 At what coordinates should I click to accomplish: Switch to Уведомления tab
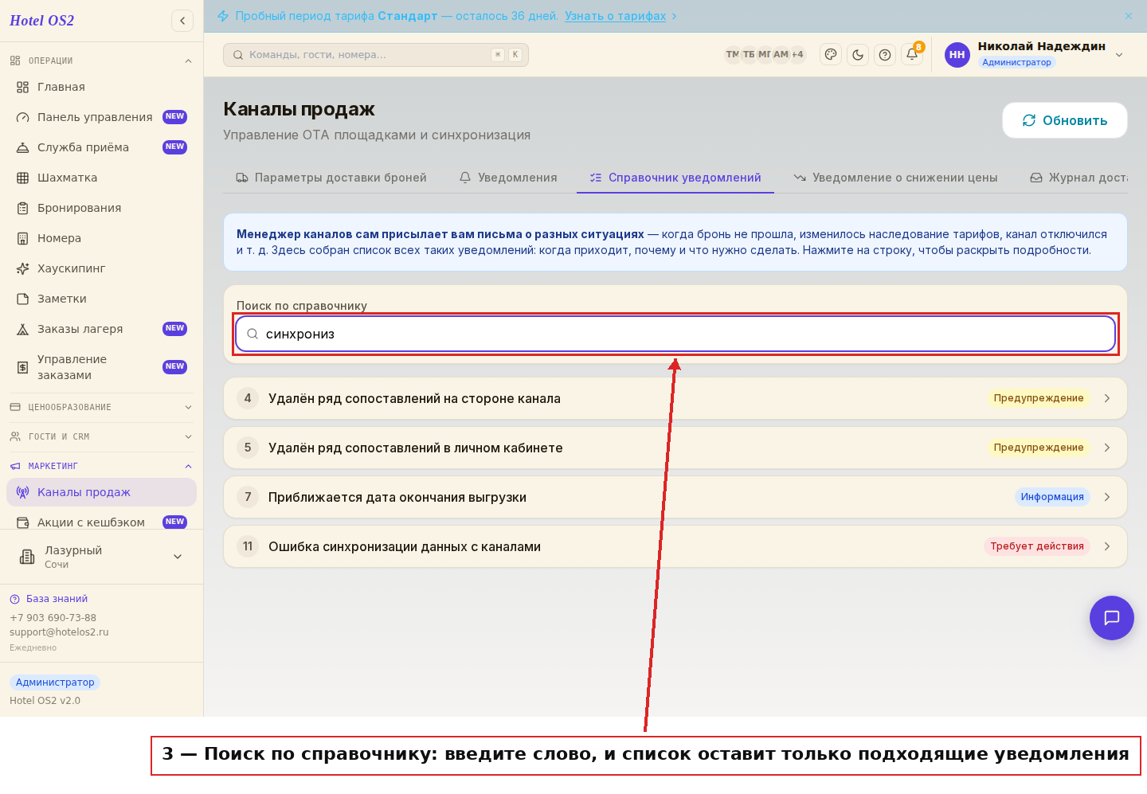click(x=508, y=178)
